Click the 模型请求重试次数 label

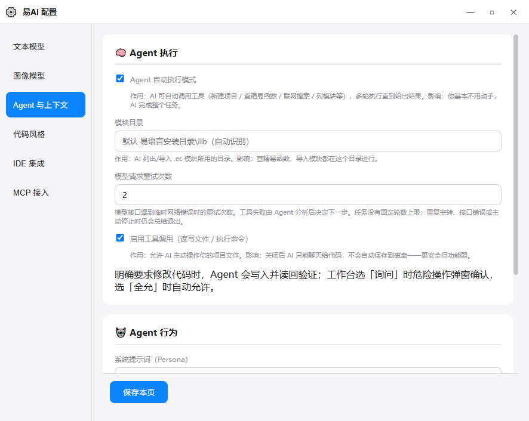143,177
